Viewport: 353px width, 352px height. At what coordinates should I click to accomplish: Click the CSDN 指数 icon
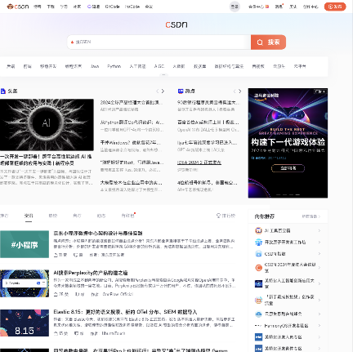tap(258, 254)
